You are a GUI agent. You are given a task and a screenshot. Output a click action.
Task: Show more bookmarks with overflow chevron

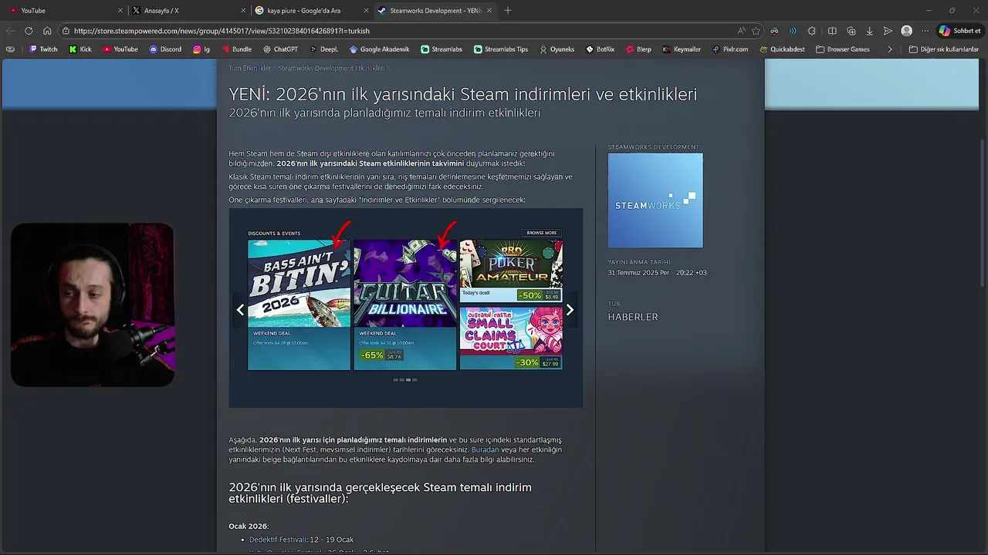click(890, 49)
